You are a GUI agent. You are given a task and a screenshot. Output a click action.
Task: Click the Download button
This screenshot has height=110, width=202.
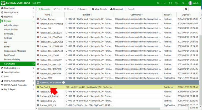tap(117, 9)
